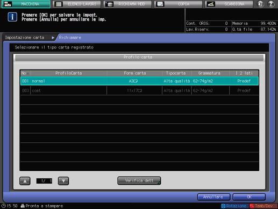
Task: Open the RICHIAMA HDD tab
Action: pyautogui.click(x=127, y=4)
